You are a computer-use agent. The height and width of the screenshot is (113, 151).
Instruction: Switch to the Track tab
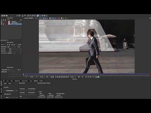[x=12, y=81]
